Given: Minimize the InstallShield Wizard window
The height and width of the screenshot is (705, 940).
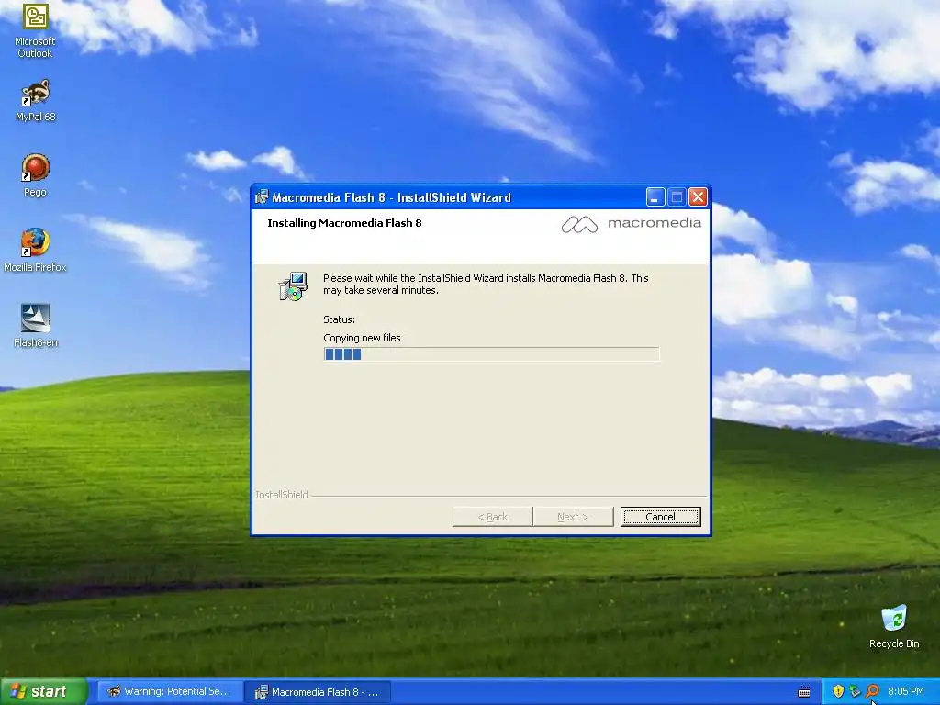Looking at the screenshot, I should (x=655, y=197).
